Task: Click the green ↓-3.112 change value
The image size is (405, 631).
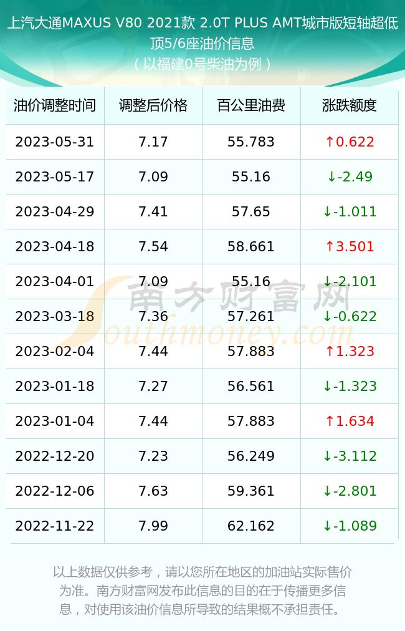Action: tap(350, 456)
